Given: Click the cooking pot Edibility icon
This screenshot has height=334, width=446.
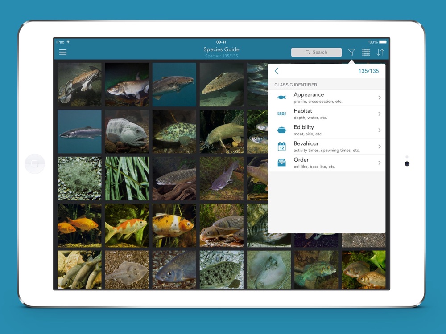Looking at the screenshot, I should pyautogui.click(x=281, y=130).
